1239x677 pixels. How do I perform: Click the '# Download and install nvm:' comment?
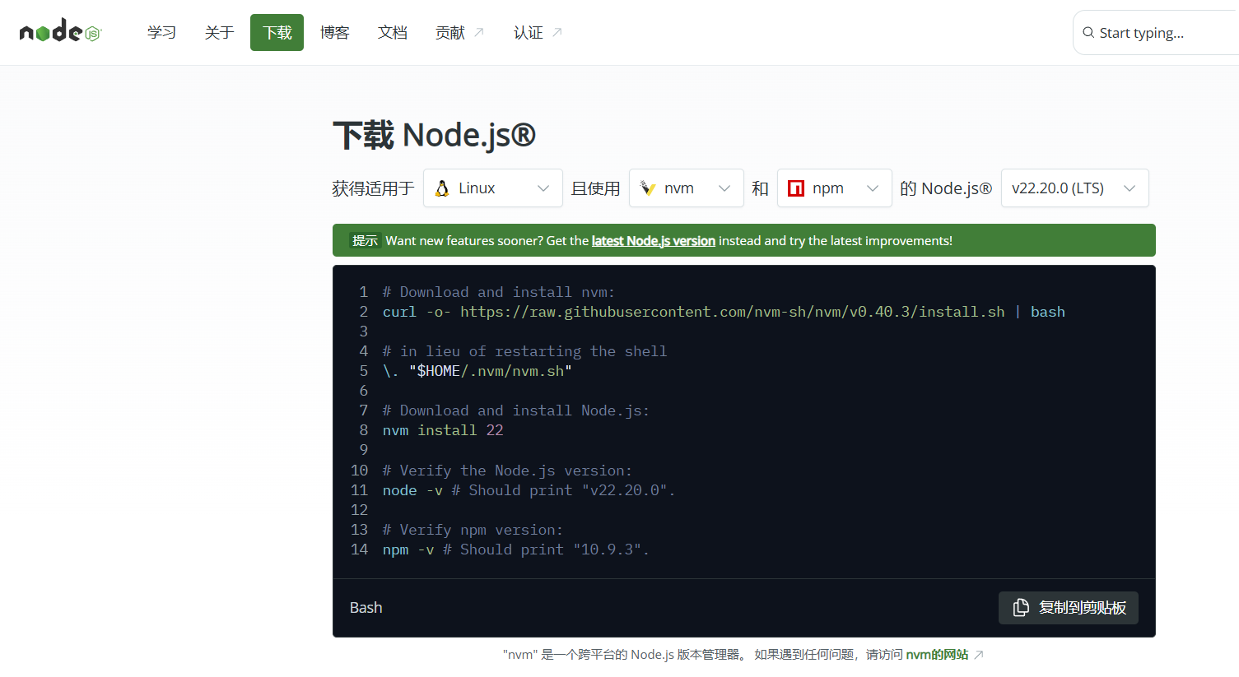[x=498, y=292]
